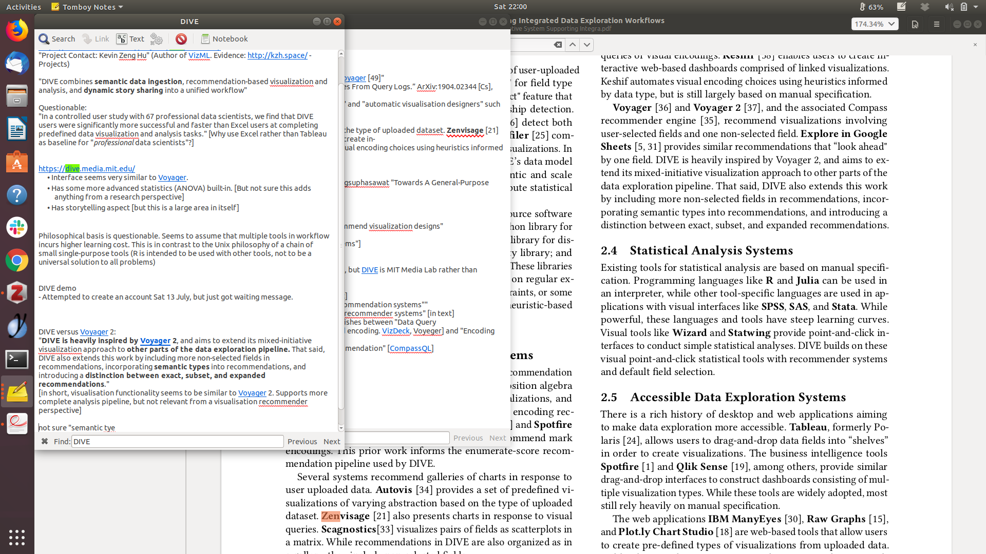Viewport: 986px width, 554px height.
Task: Clear the PDF search field with the backspace icon
Action: click(558, 45)
